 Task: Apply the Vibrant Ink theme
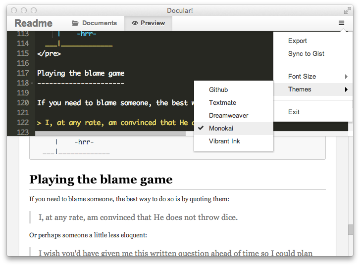[x=224, y=141]
